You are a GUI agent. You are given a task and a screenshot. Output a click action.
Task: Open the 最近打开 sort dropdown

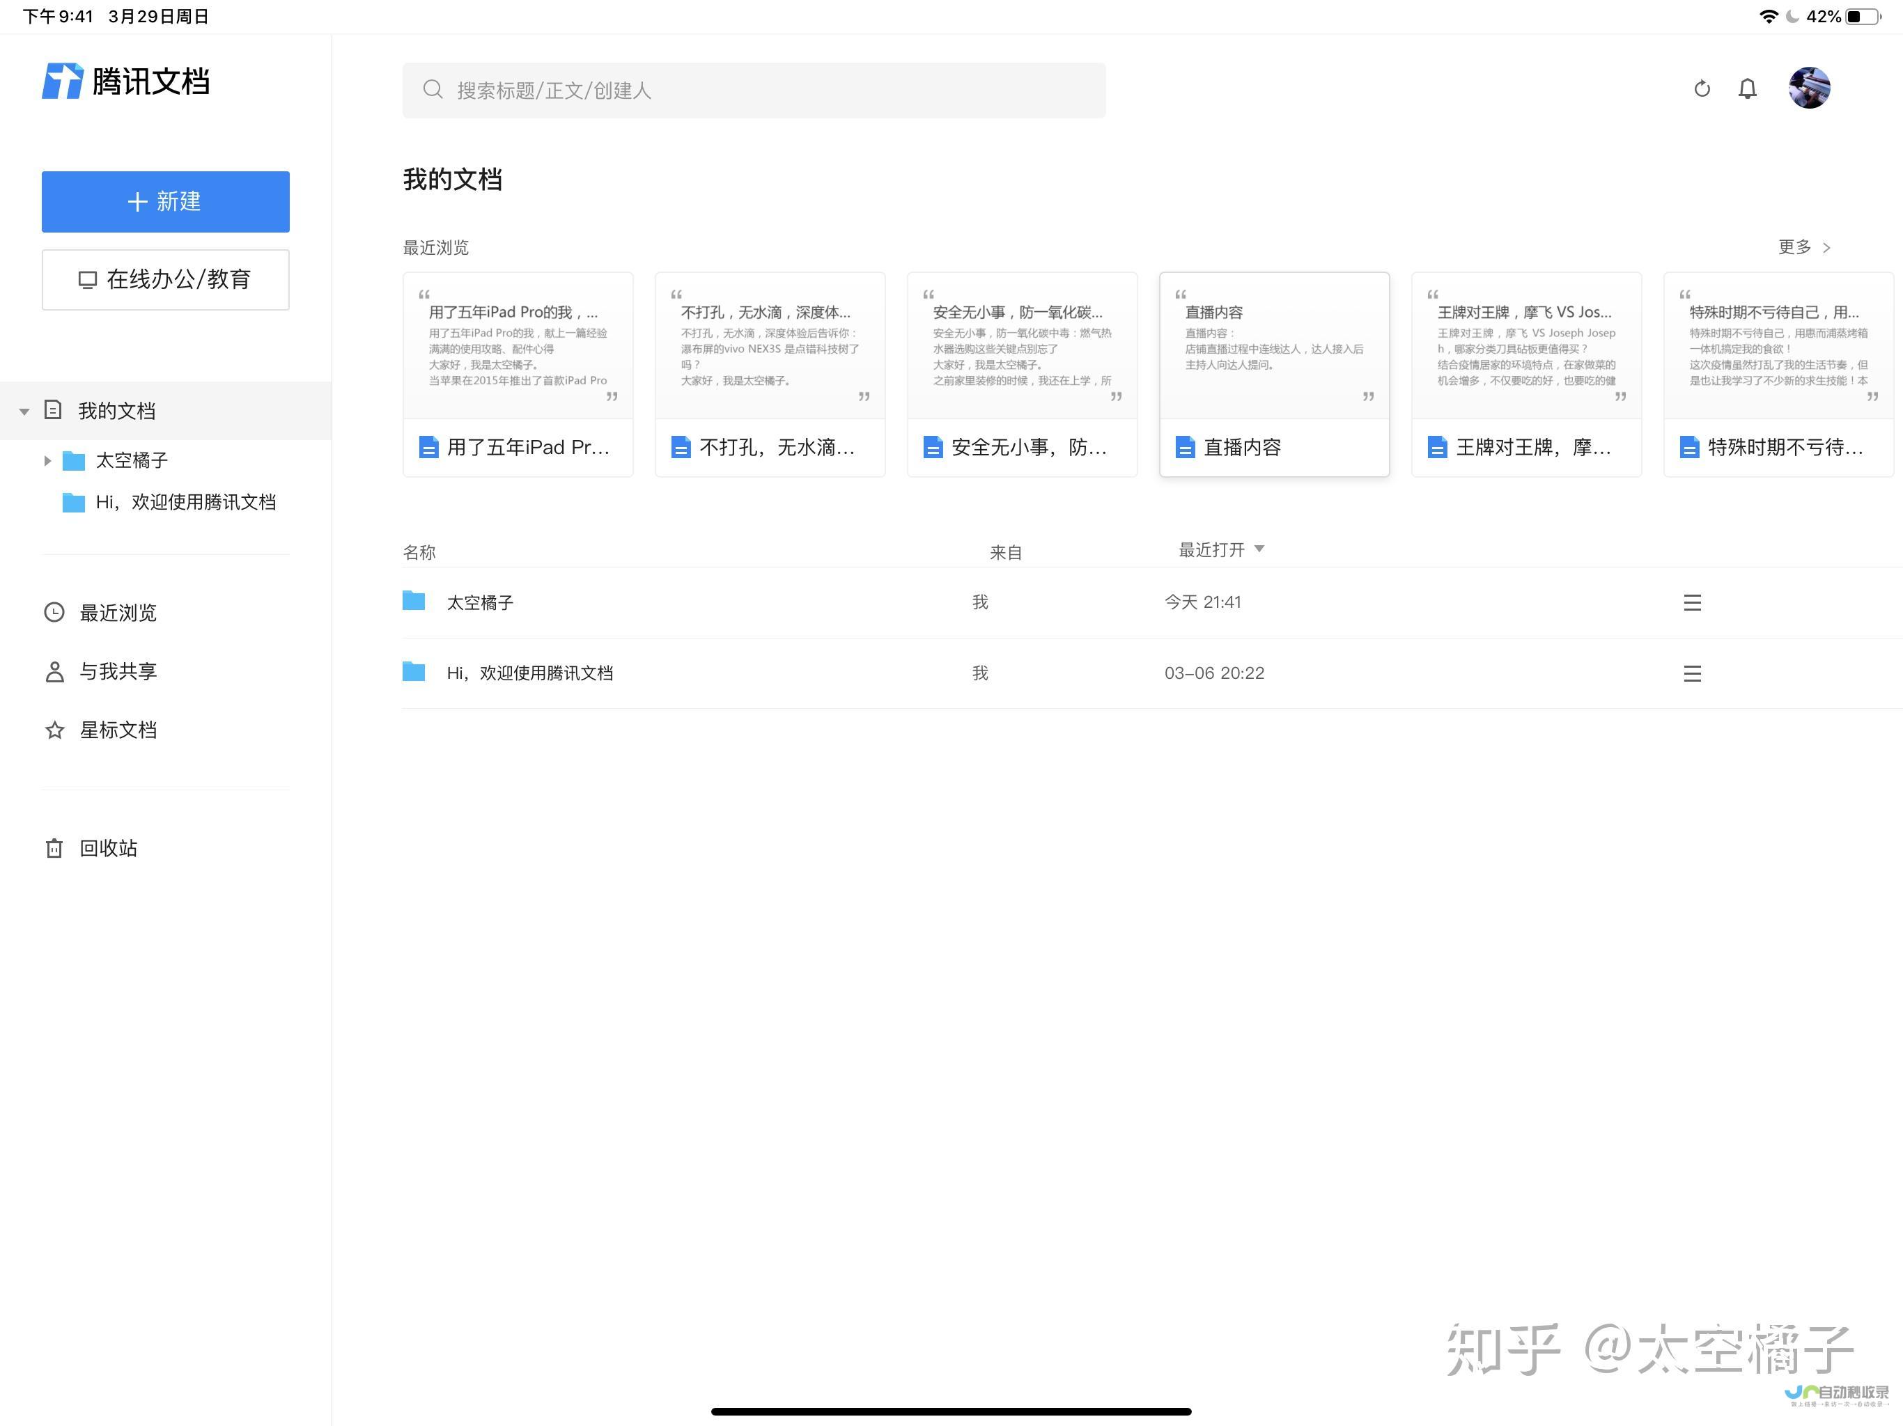(x=1221, y=549)
